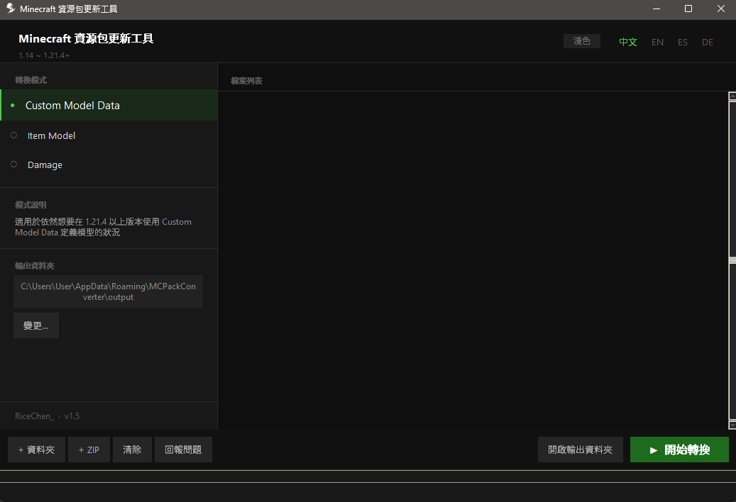Click the 變更... change folder button

pyautogui.click(x=36, y=325)
